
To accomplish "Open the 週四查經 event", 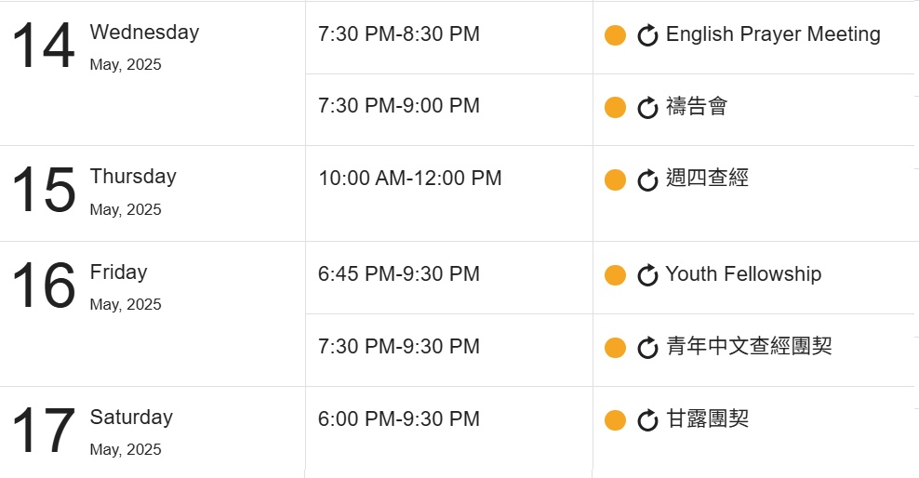I will [x=708, y=178].
